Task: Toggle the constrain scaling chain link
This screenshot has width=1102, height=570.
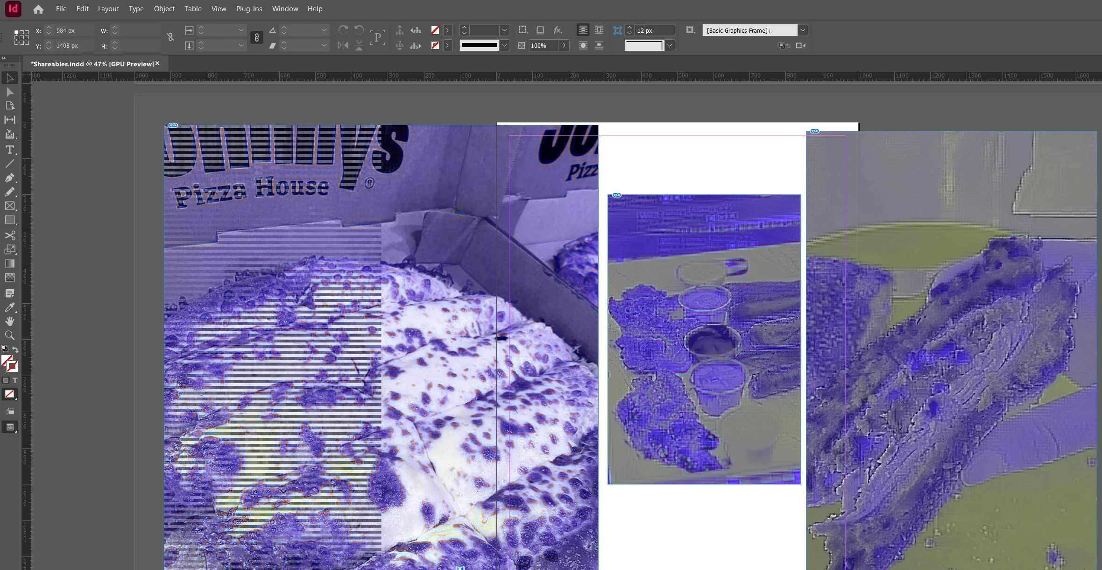Action: (x=256, y=37)
